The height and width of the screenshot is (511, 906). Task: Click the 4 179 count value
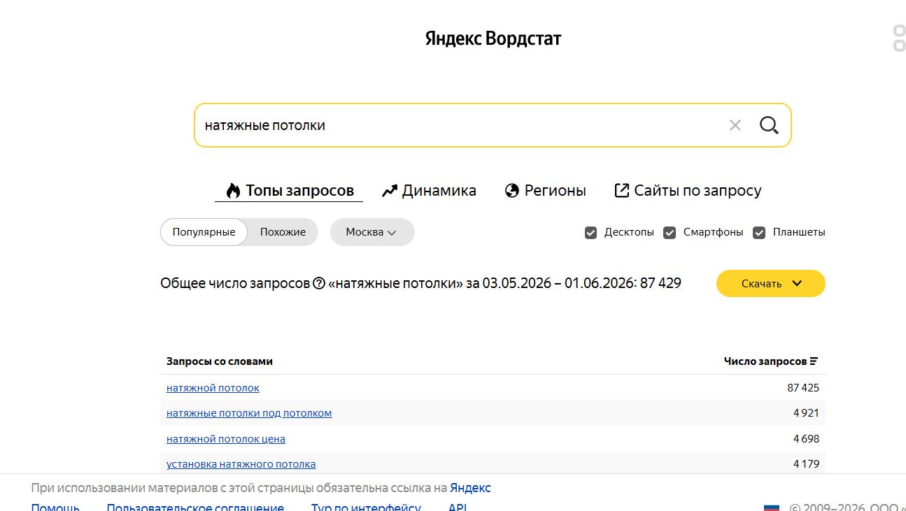[806, 464]
